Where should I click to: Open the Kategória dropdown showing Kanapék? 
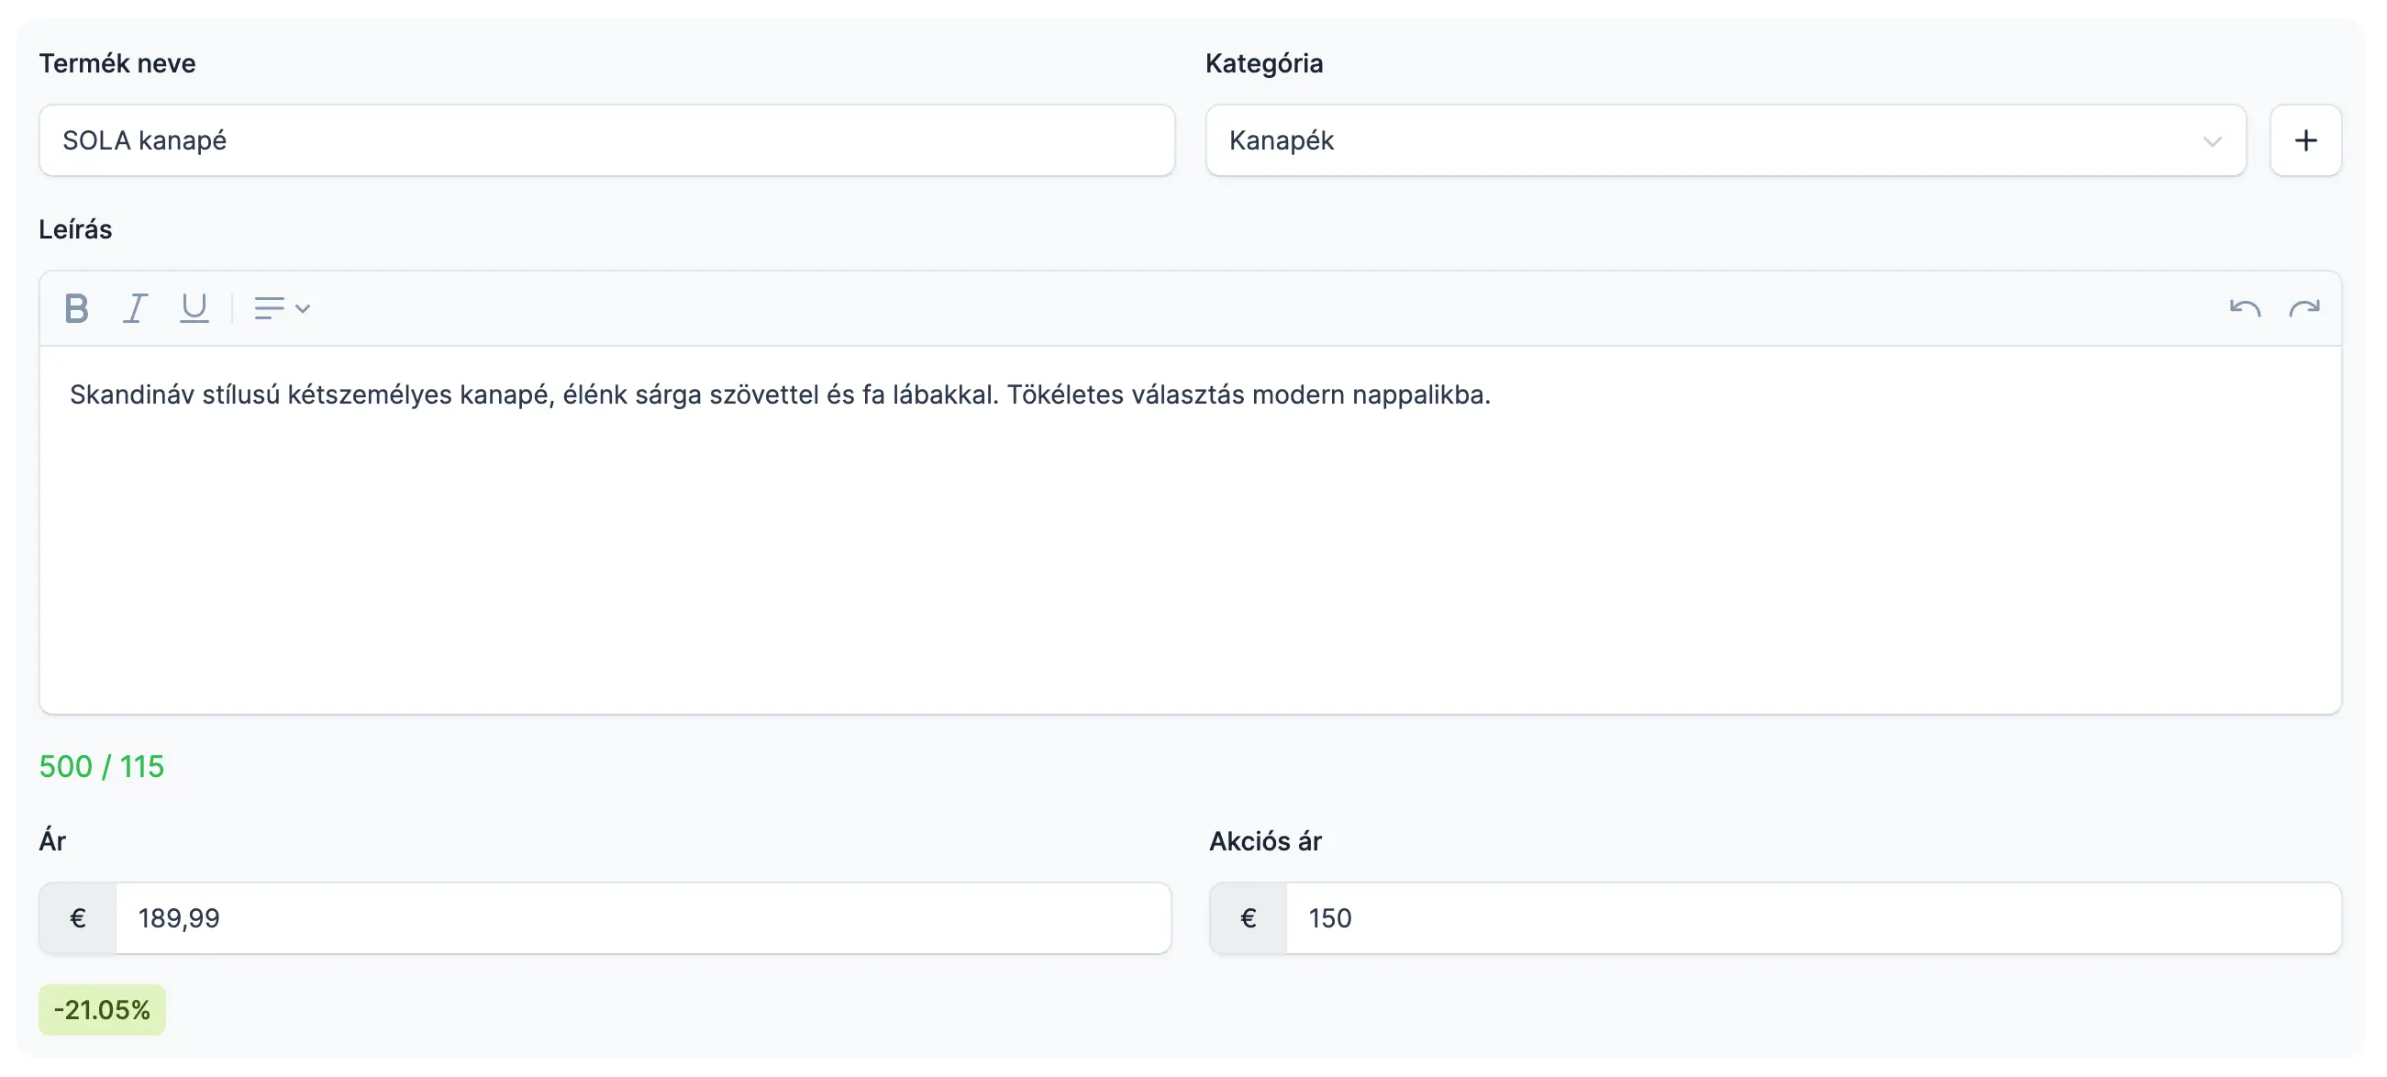point(1726,141)
